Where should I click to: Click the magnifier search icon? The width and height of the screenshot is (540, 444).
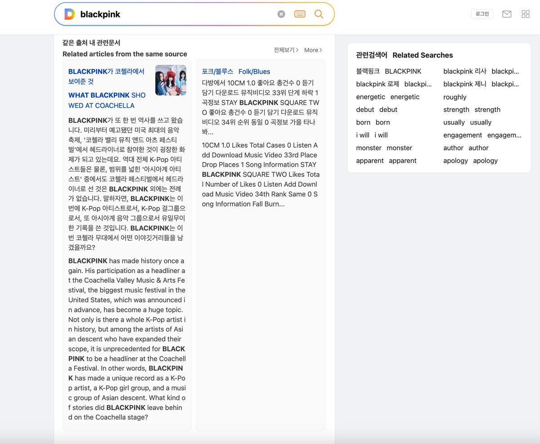pyautogui.click(x=319, y=14)
